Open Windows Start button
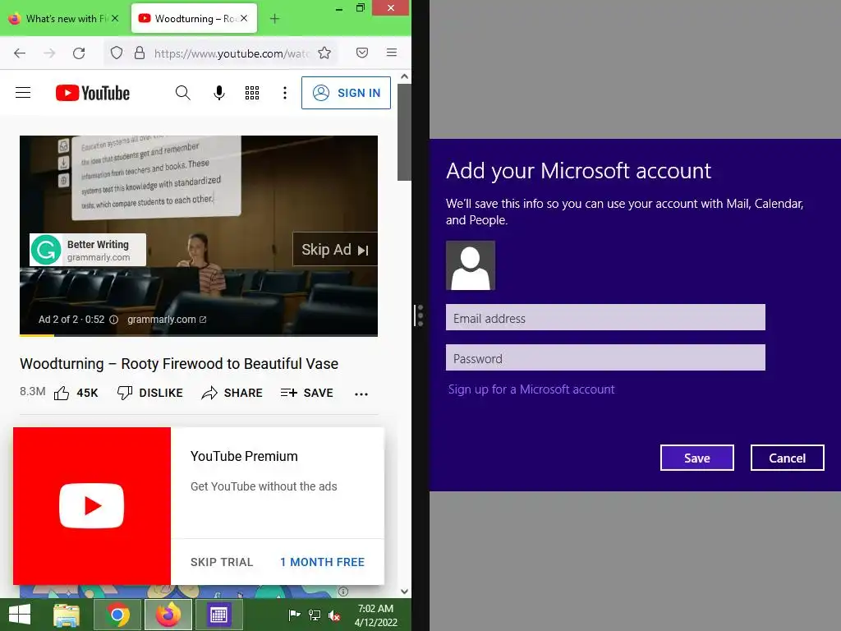Image resolution: width=841 pixels, height=631 pixels. click(x=20, y=615)
